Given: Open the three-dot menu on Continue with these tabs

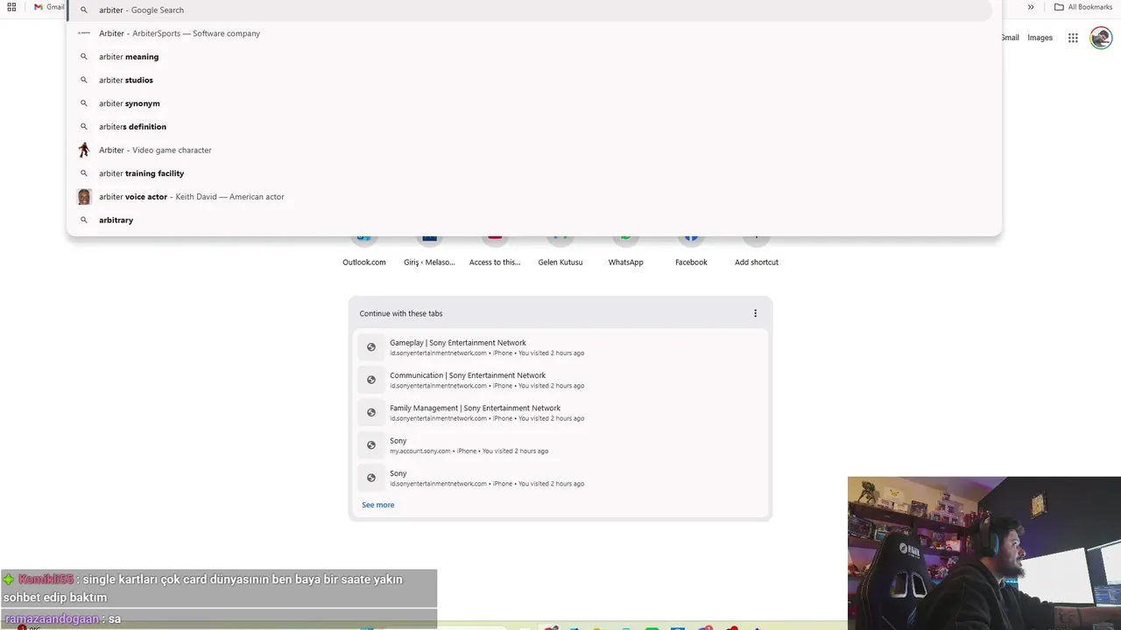Looking at the screenshot, I should 755,313.
